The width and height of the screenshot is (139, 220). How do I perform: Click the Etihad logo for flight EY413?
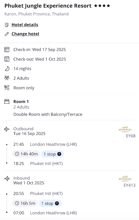coord(125,179)
